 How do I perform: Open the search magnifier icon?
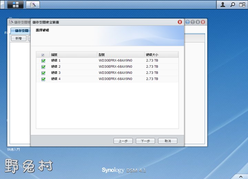coord(232,4)
